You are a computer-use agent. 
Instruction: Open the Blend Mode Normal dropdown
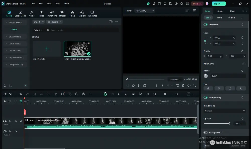225,111
